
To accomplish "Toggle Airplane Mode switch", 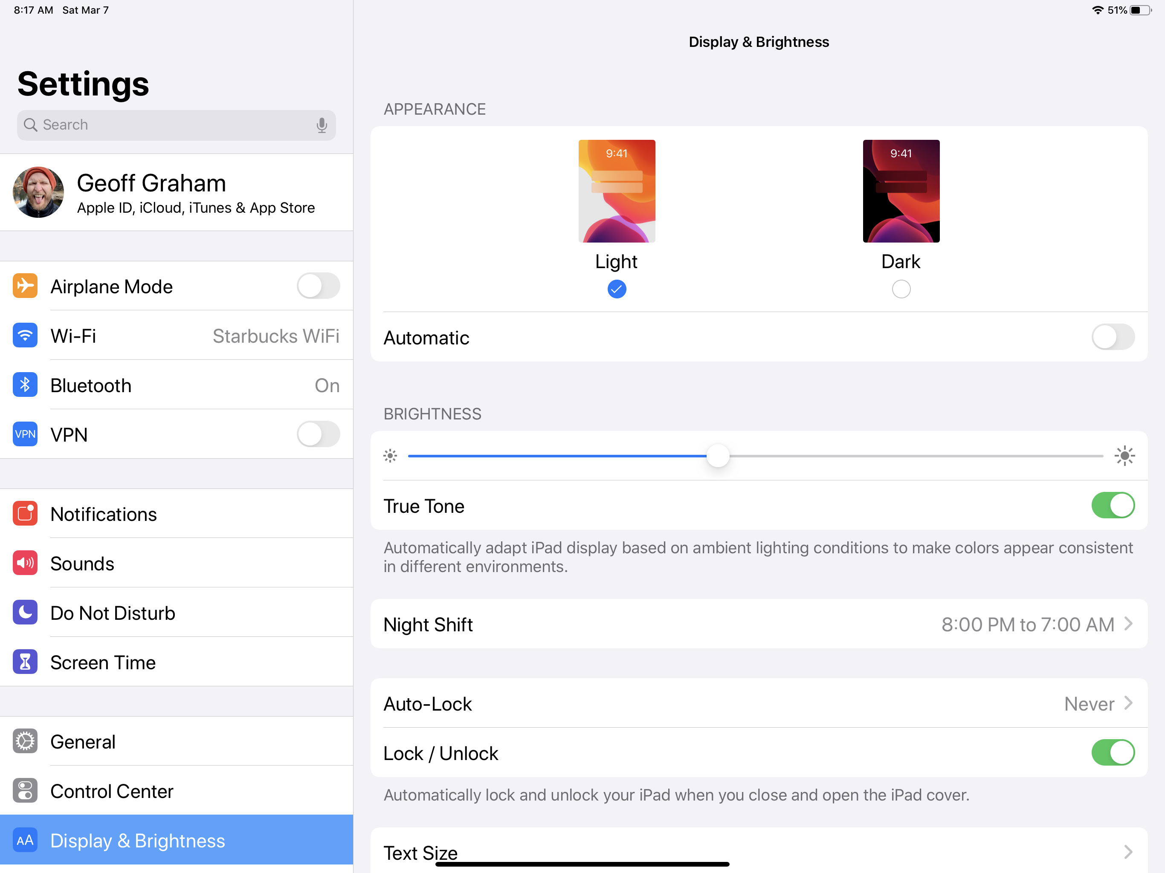I will (x=318, y=286).
